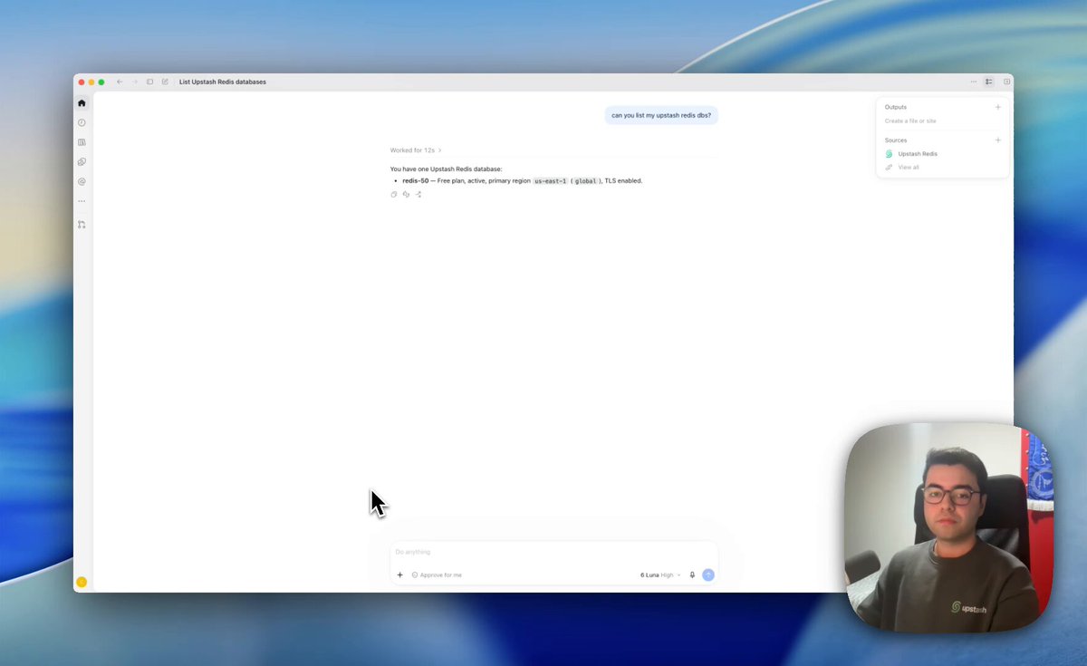Click the plus attach button in composer
This screenshot has width=1087, height=666.
[399, 574]
